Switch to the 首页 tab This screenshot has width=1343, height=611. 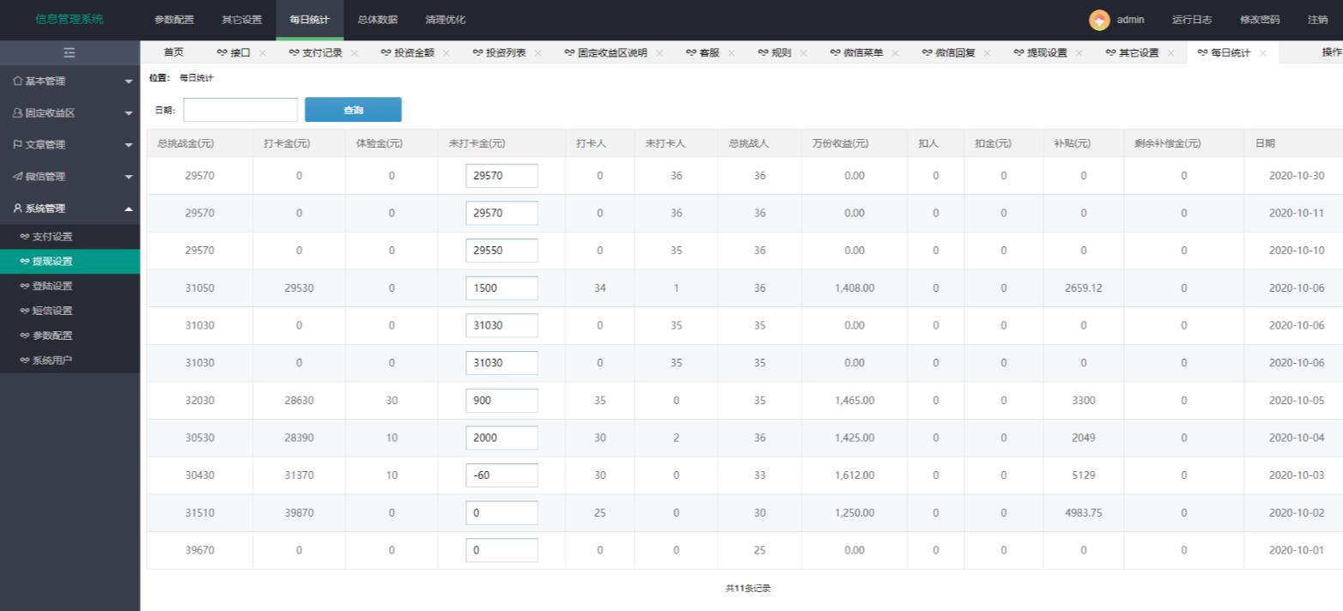[173, 52]
